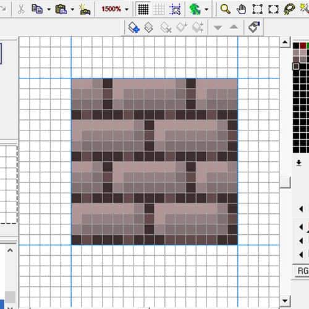Select the Rectangle selection tool
Screen dimensions: 309x309
point(258,9)
